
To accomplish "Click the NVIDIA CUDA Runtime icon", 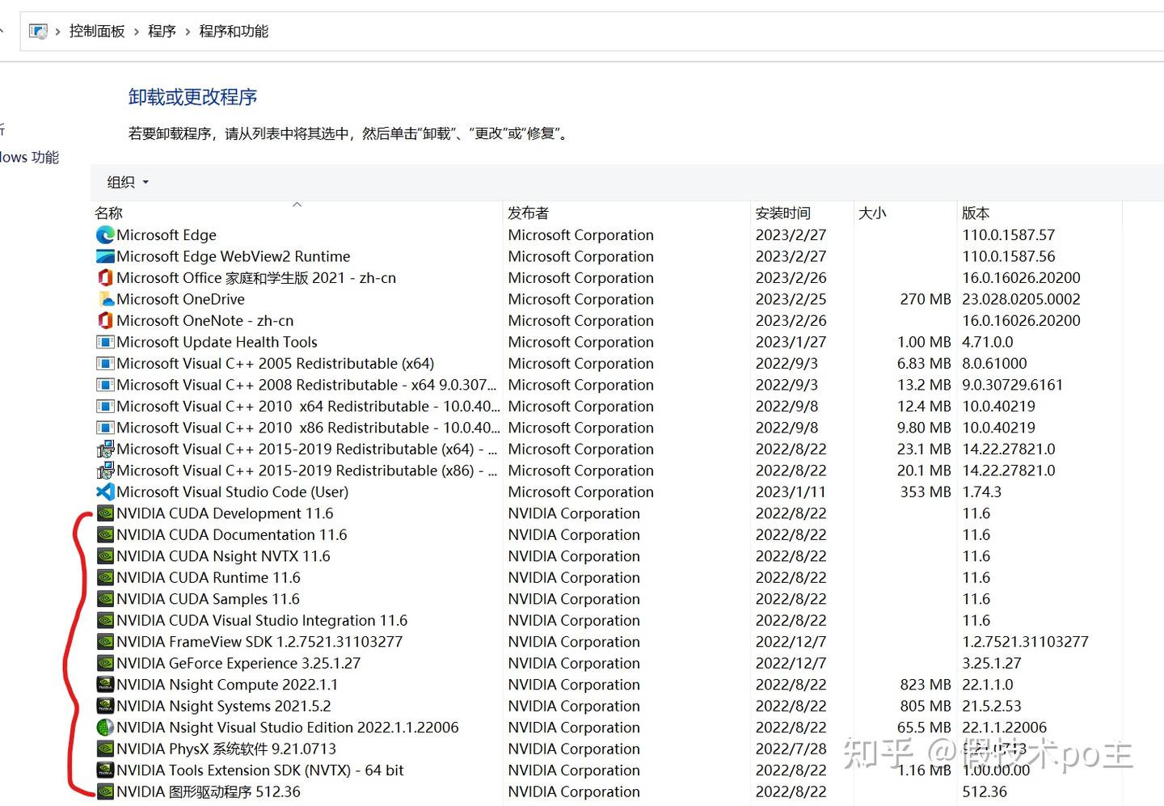I will (105, 578).
